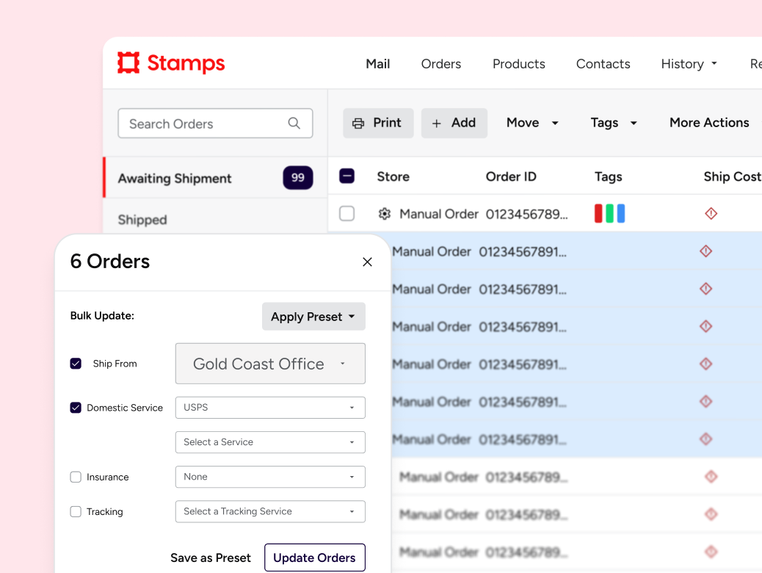Click the 99 badge on Awaiting Shipment

click(x=298, y=178)
